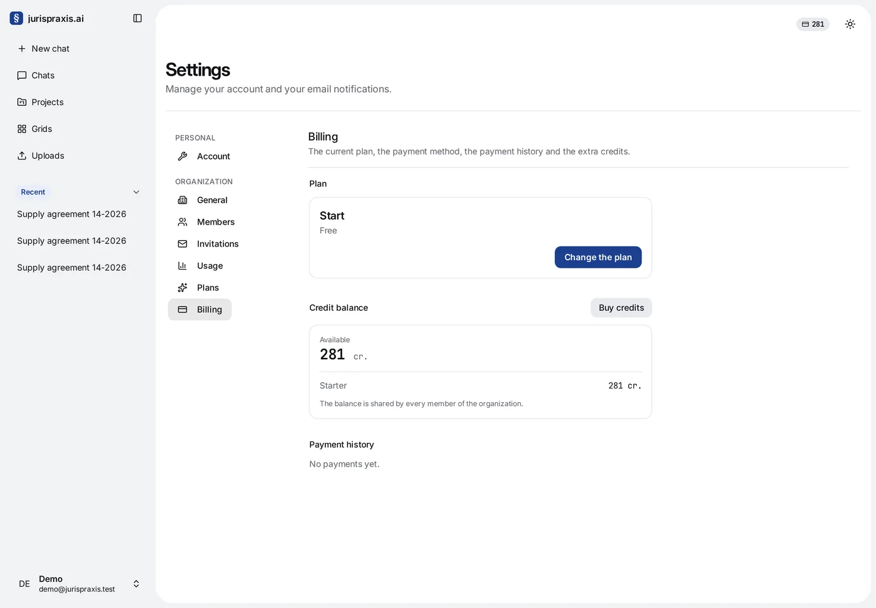The height and width of the screenshot is (608, 876).
Task: Click the key icon next to Account
Action: coord(183,156)
